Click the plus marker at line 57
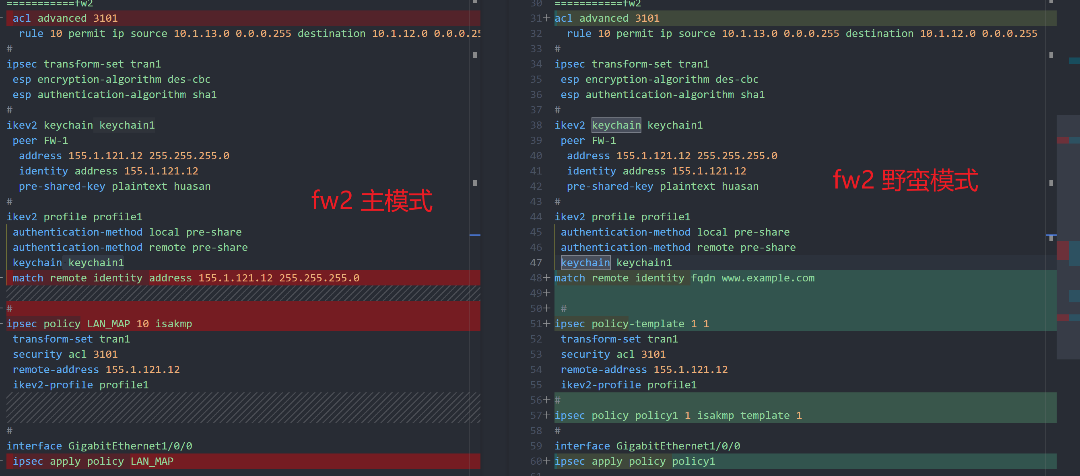 (x=546, y=415)
